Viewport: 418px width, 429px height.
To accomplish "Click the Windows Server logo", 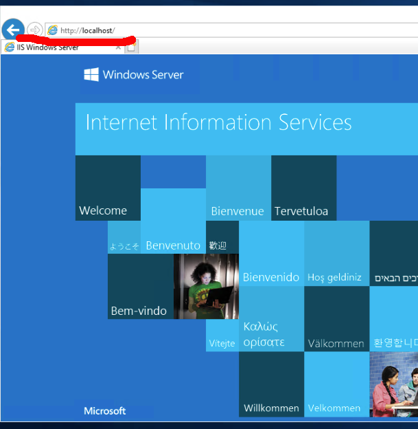I will point(134,74).
